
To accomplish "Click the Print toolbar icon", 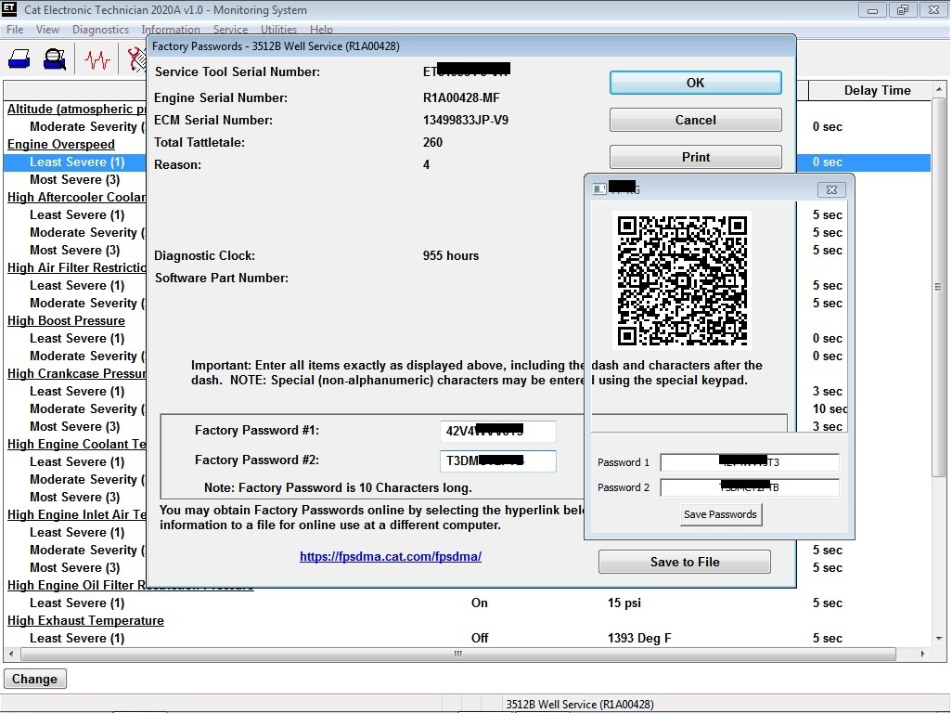I will 19,59.
